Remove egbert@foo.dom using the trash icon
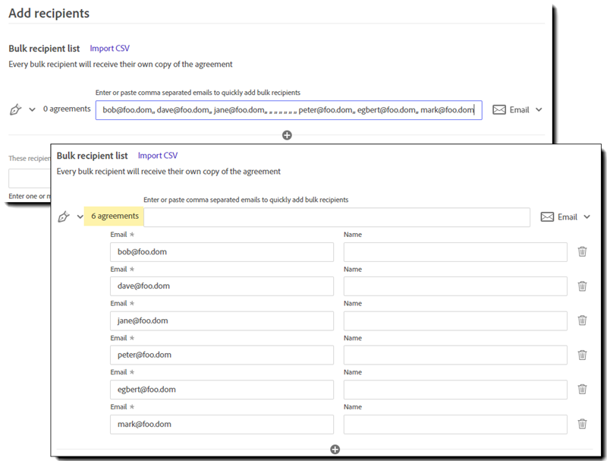The image size is (607, 461). coord(582,389)
